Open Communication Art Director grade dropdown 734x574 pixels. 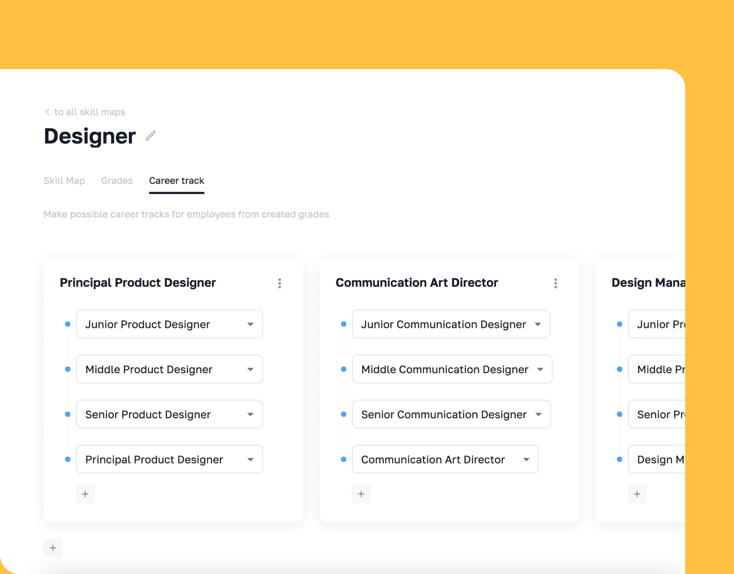coord(526,459)
